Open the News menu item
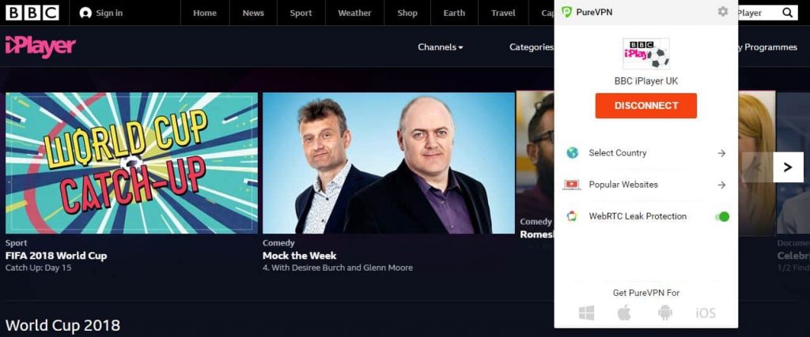810x337 pixels. [253, 13]
